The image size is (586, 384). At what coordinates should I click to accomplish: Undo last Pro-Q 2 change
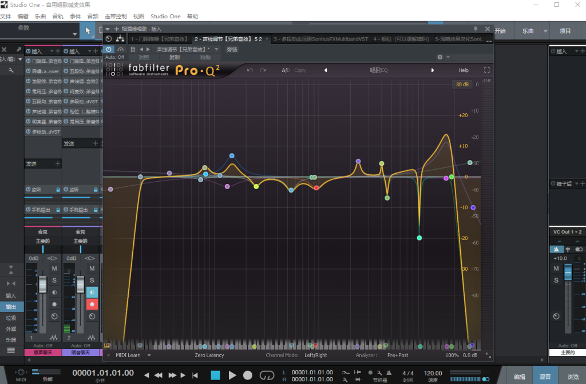coord(250,70)
